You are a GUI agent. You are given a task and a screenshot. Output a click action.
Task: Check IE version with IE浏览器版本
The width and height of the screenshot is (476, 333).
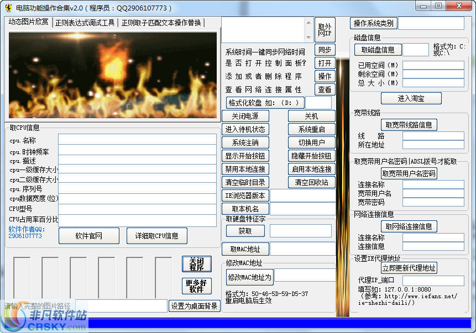245,195
